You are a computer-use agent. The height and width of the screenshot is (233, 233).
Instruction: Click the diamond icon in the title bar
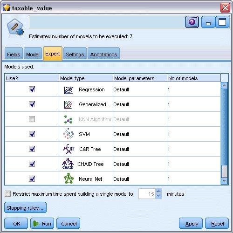pos(7,8)
